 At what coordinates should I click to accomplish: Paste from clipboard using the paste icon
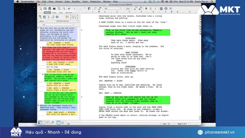pos(89,8)
